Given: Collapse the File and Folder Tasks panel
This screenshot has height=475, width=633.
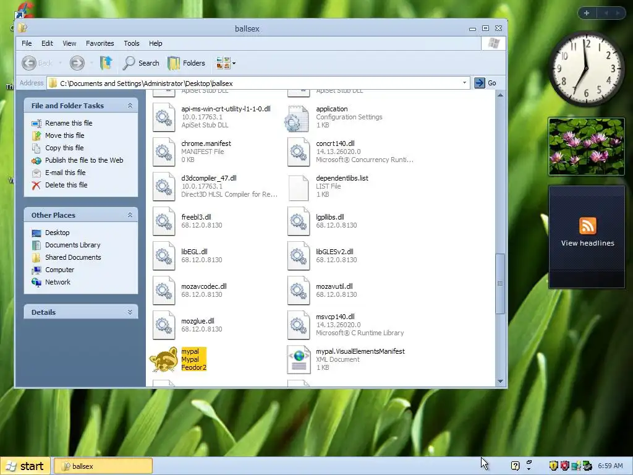Looking at the screenshot, I should pyautogui.click(x=130, y=105).
